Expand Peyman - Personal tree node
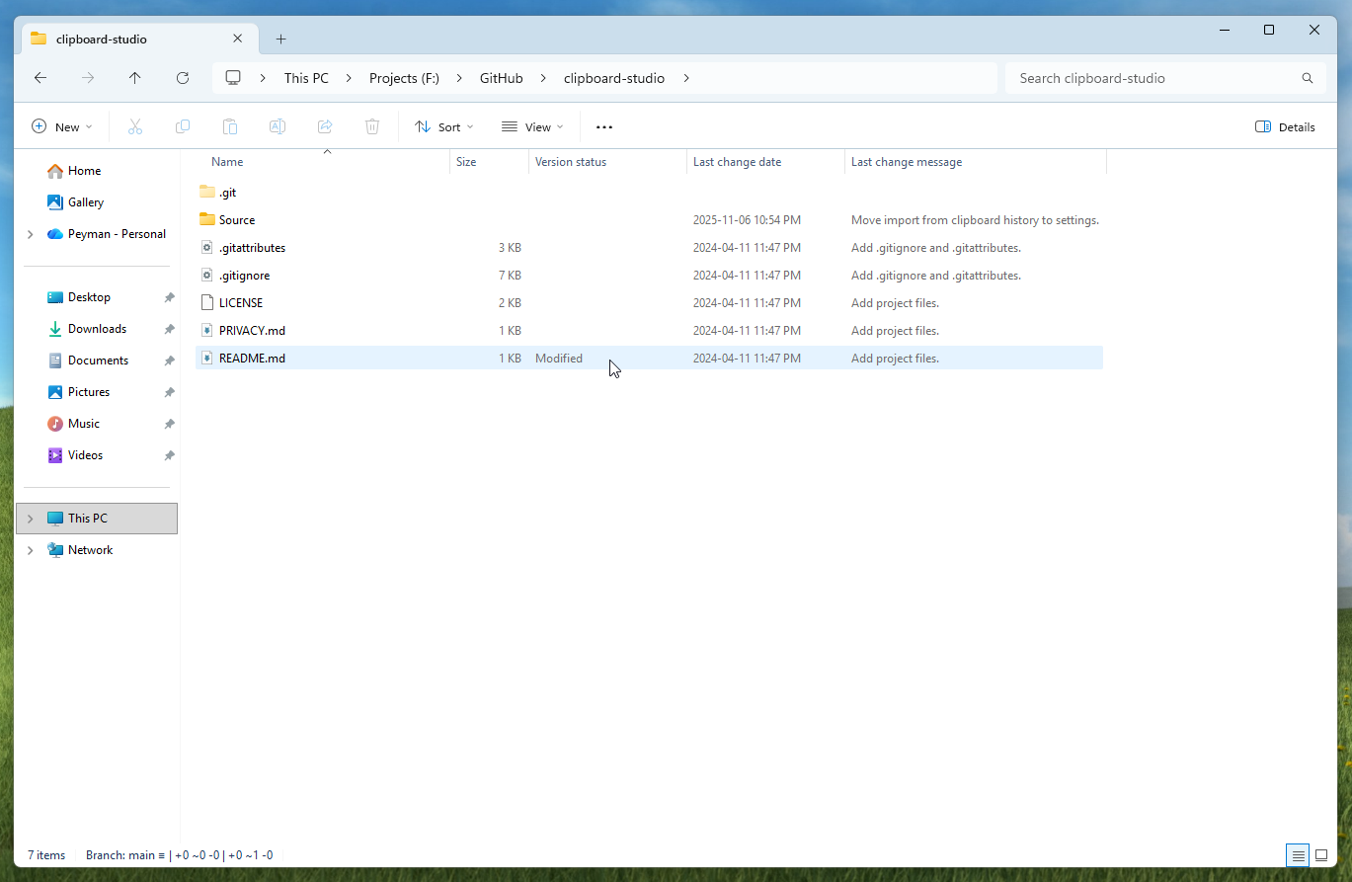 (31, 234)
